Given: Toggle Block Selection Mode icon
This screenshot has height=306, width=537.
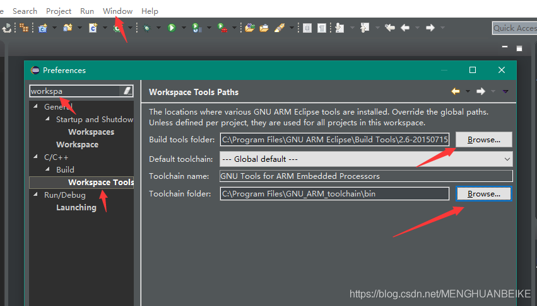Looking at the screenshot, I should click(307, 28).
